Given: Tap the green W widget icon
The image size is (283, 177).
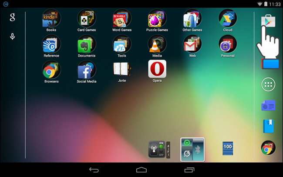Looking at the screenshot, I should click(187, 143).
